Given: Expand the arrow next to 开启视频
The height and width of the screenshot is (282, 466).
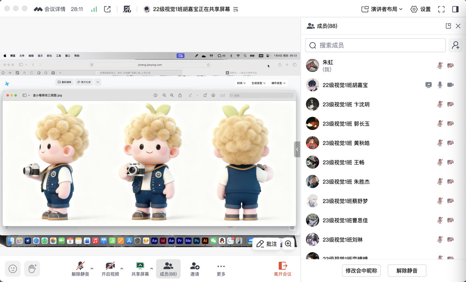Looking at the screenshot, I should pyautogui.click(x=122, y=268).
